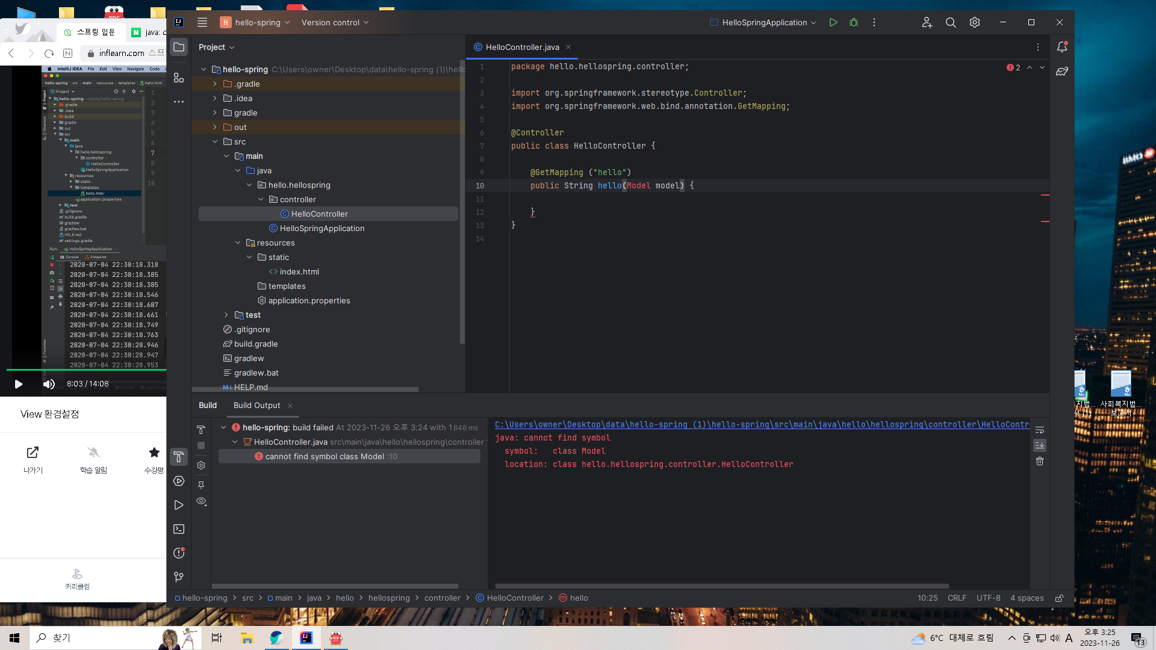This screenshot has width=1156, height=650.
Task: Pin the Build Output tab
Action: (x=201, y=484)
